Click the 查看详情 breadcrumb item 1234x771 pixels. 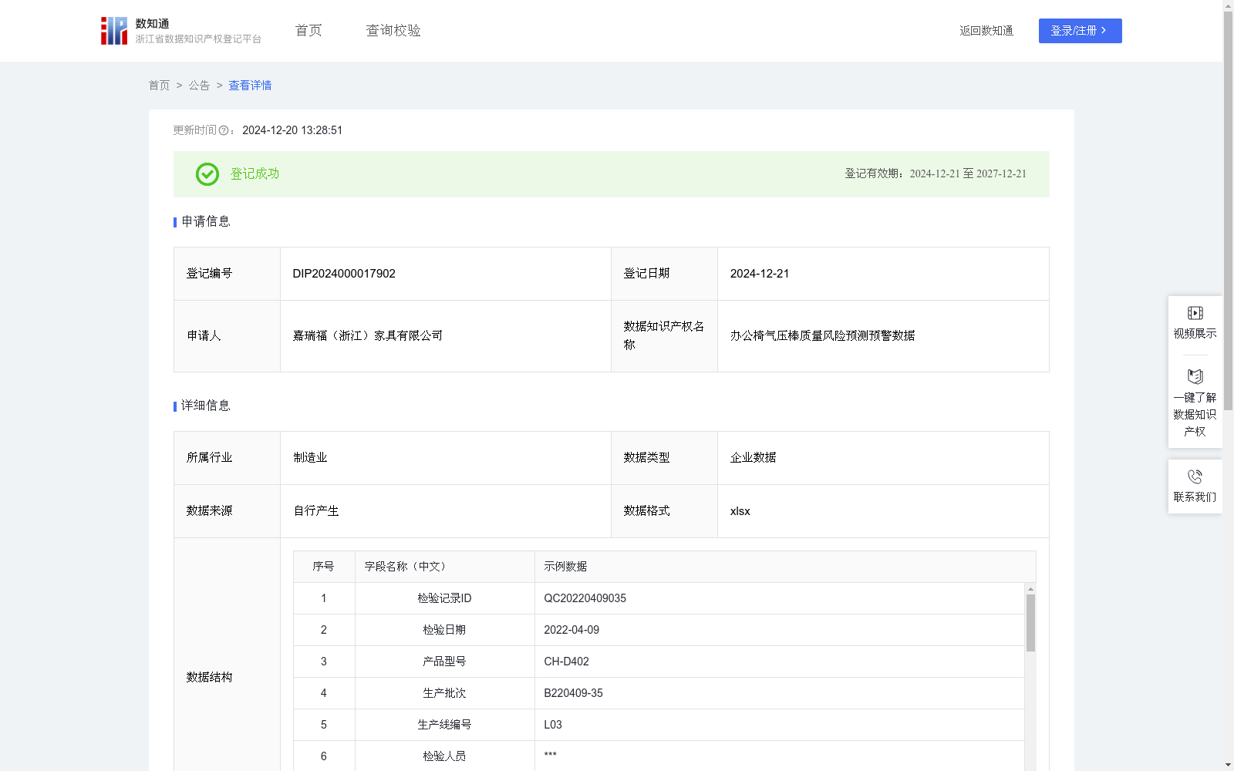pyautogui.click(x=249, y=86)
